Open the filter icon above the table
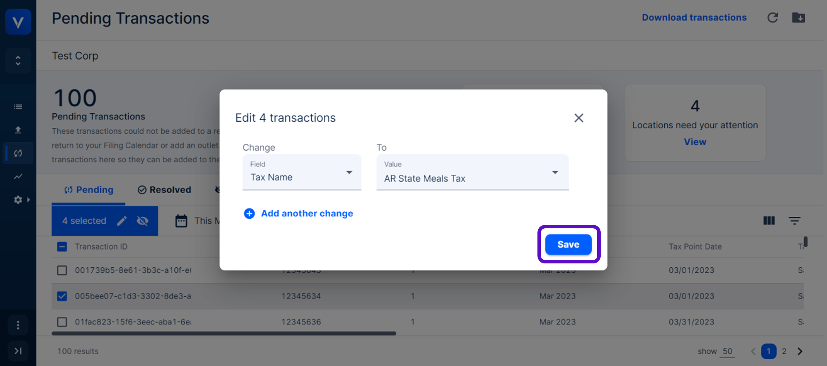This screenshot has height=366, width=827. pos(794,221)
